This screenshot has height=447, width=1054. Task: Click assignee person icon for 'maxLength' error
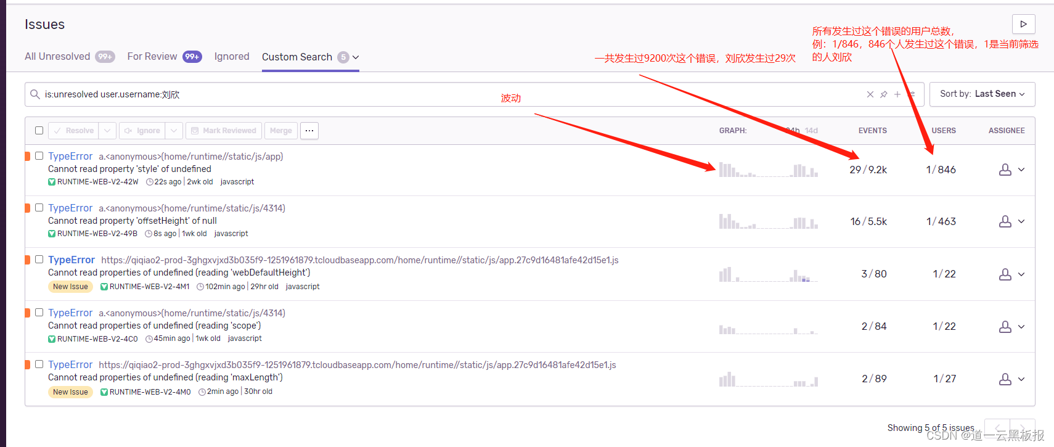pyautogui.click(x=1005, y=379)
